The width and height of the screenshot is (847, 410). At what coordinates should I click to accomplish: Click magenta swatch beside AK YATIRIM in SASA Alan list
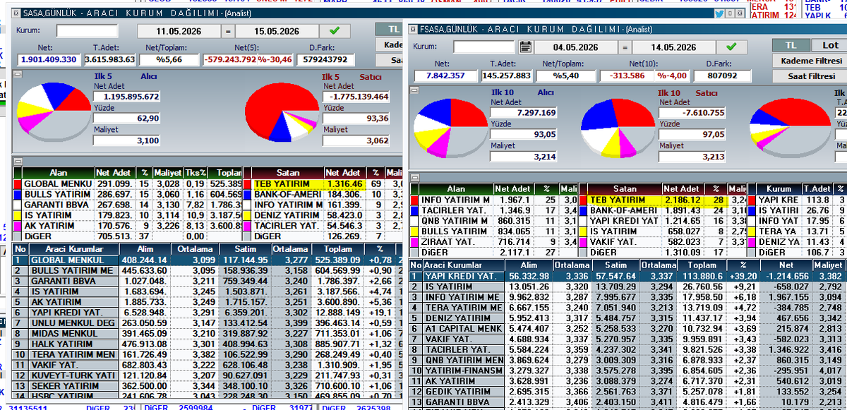coord(18,226)
